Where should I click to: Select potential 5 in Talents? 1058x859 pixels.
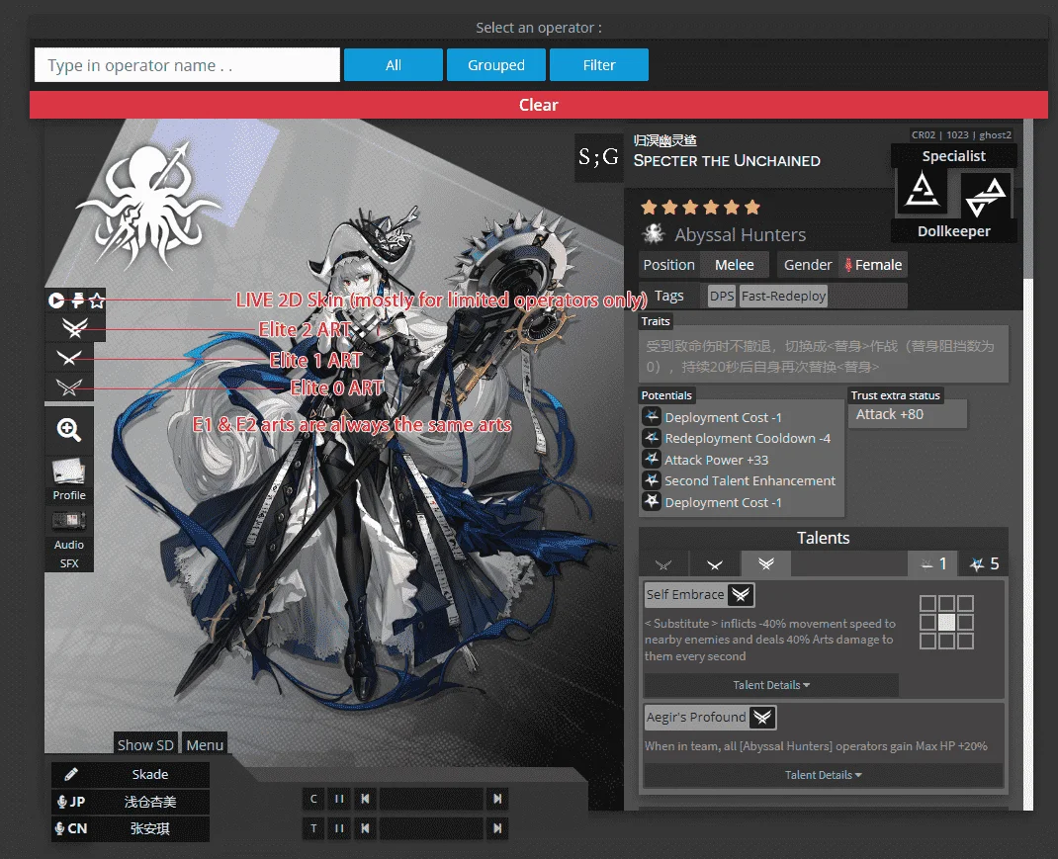click(x=984, y=564)
